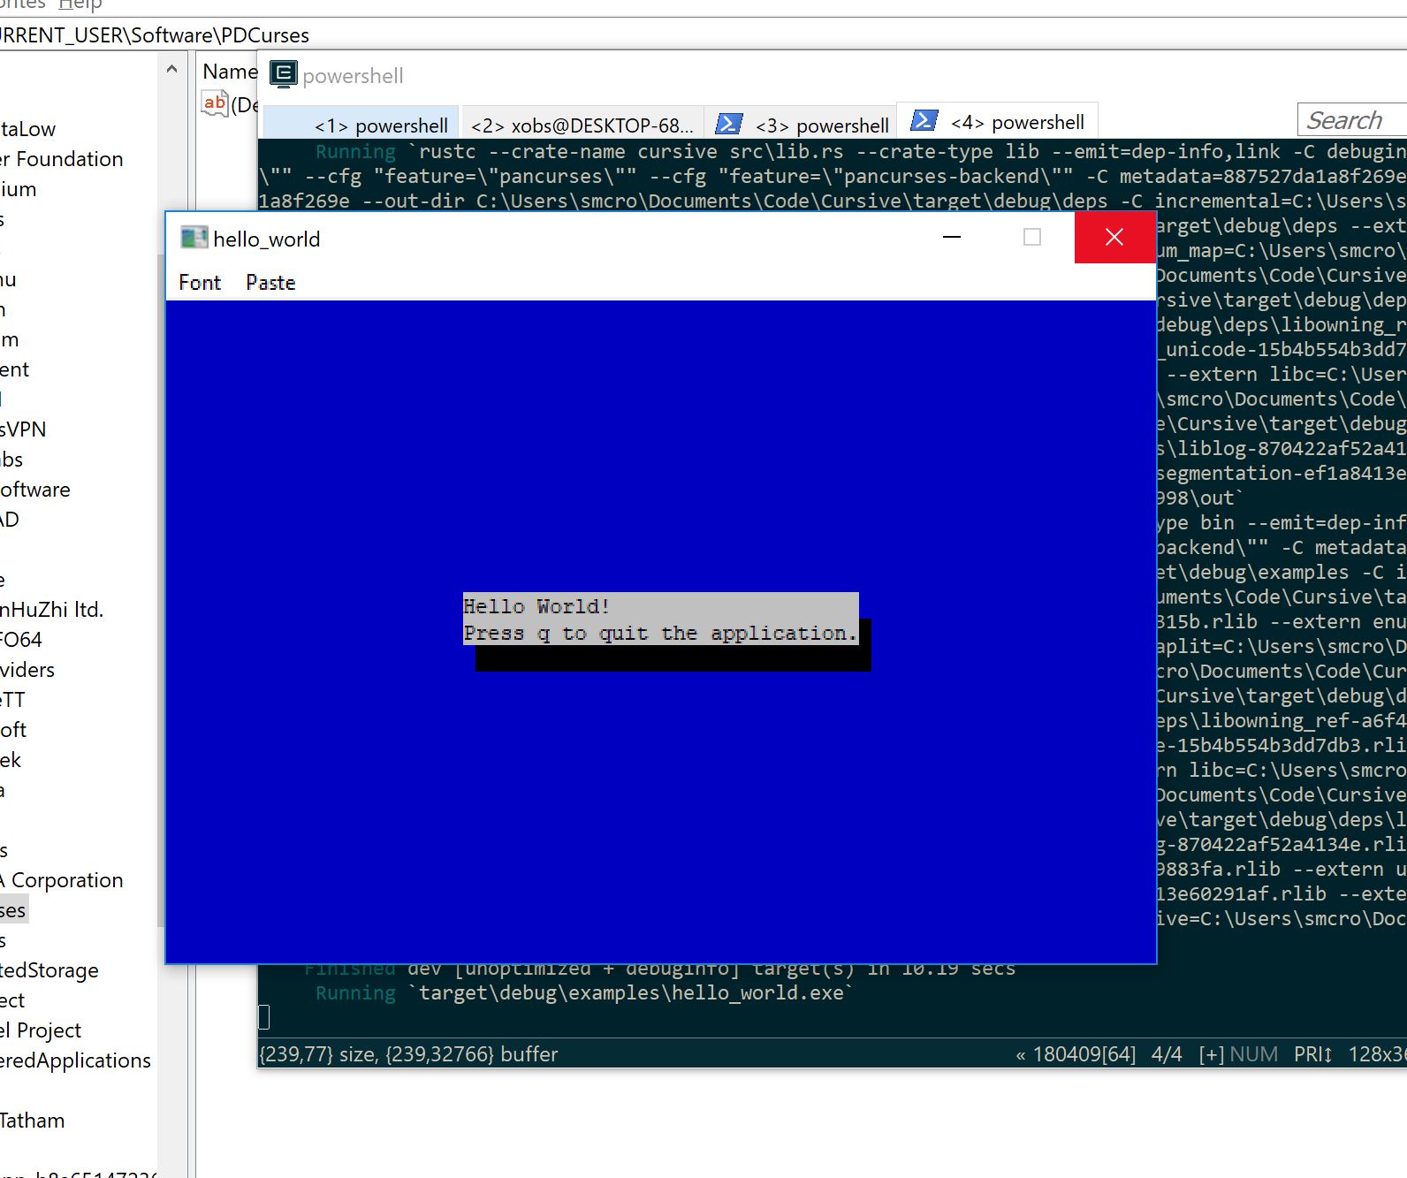Click the 'eTT' registry key

coord(13,700)
